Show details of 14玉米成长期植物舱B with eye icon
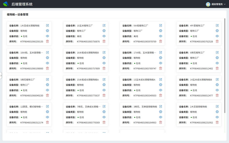This screenshot has height=143, width=229. coord(217,90)
